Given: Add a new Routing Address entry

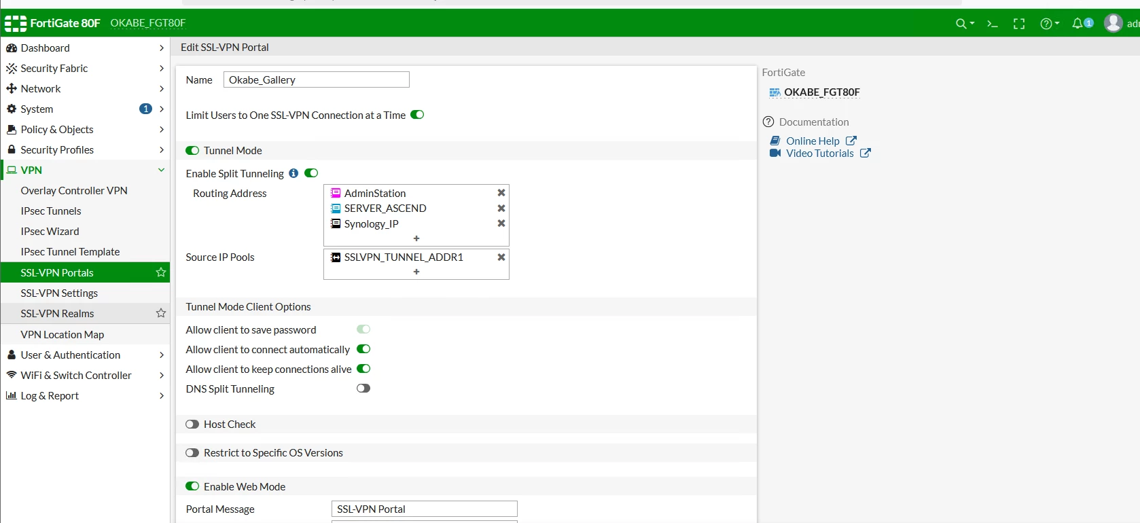Looking at the screenshot, I should pyautogui.click(x=416, y=238).
